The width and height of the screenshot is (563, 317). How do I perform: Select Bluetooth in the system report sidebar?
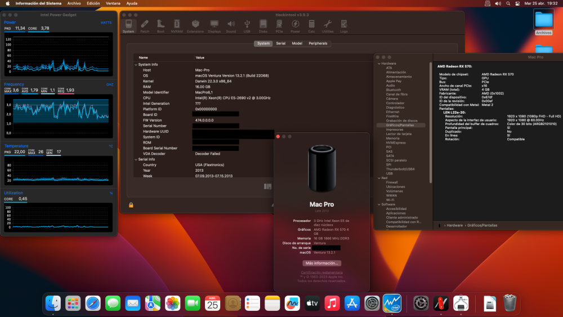pyautogui.click(x=393, y=90)
